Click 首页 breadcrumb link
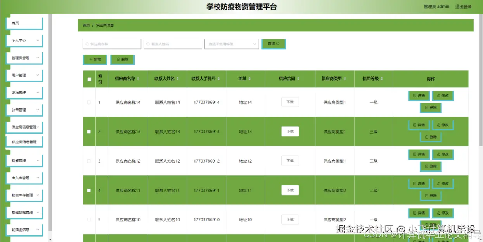The width and height of the screenshot is (483, 242). (86, 25)
